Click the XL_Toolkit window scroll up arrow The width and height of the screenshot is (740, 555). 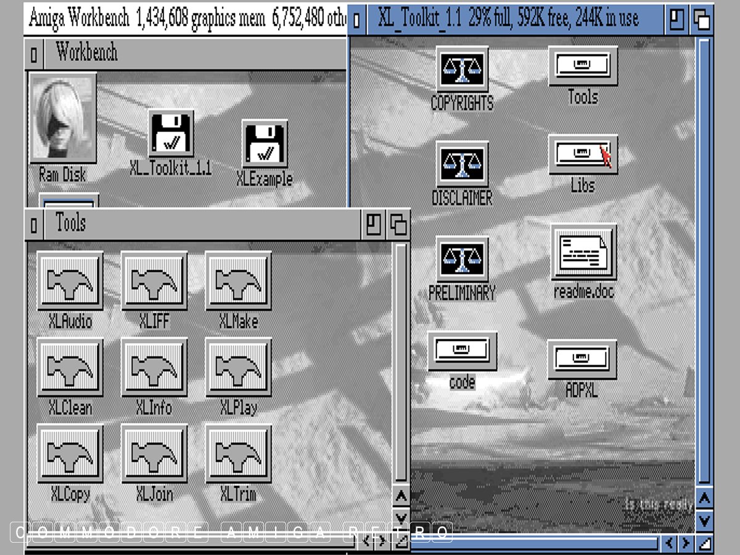point(704,498)
